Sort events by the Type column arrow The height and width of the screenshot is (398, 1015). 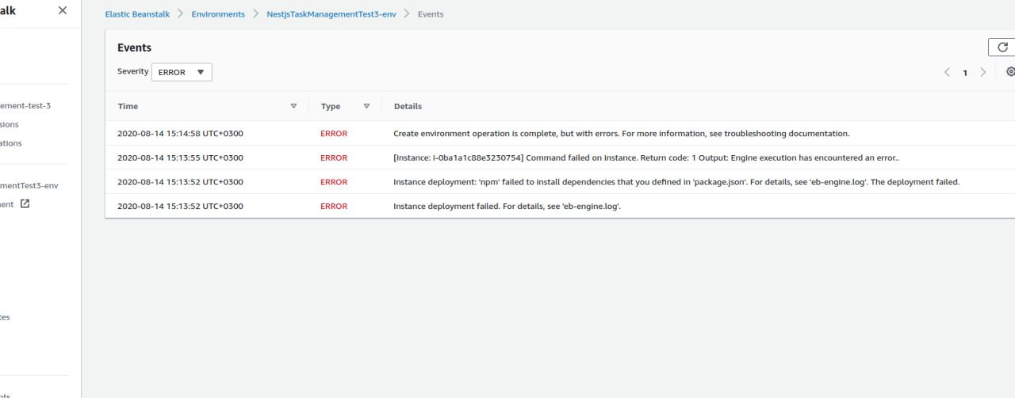pyautogui.click(x=366, y=106)
